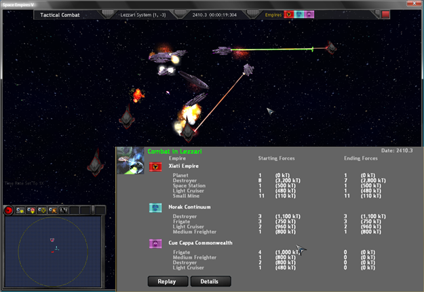
Task: Click the Date: 2410.3 label
Action: 397,151
